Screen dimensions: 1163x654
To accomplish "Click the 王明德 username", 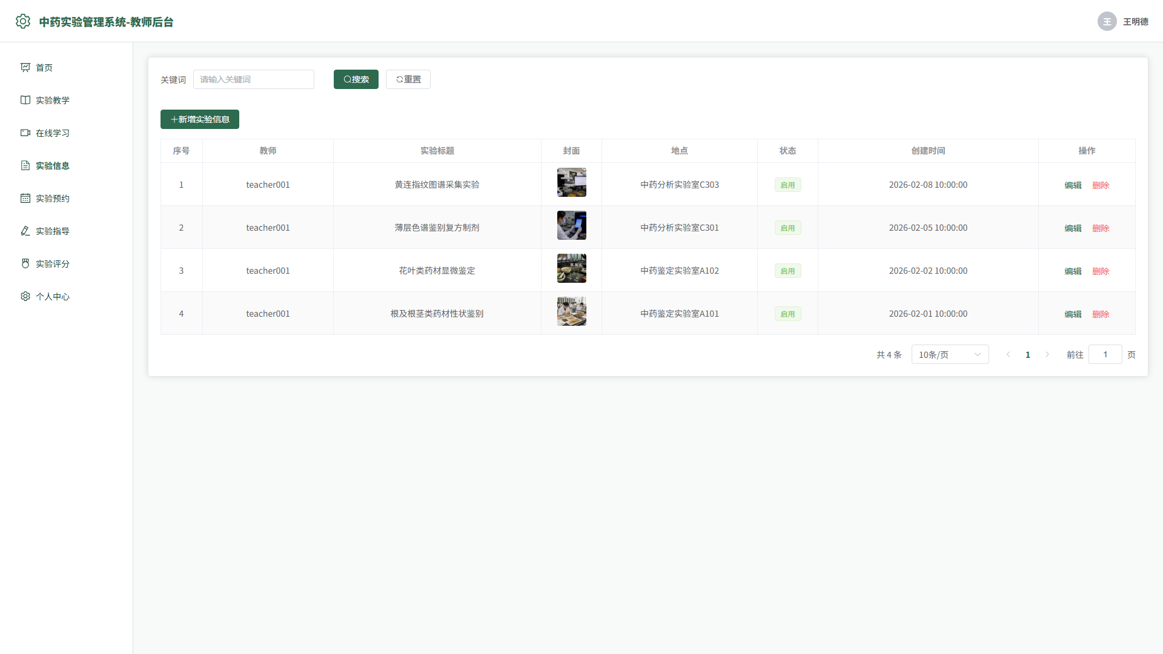I will pyautogui.click(x=1136, y=22).
